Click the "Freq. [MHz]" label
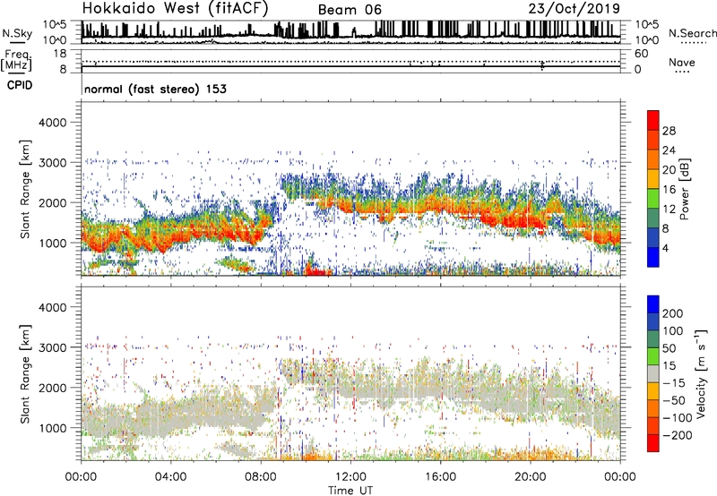717x496 pixels. (x=17, y=60)
